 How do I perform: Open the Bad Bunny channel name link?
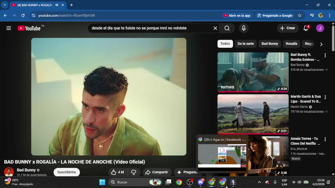[26, 170]
